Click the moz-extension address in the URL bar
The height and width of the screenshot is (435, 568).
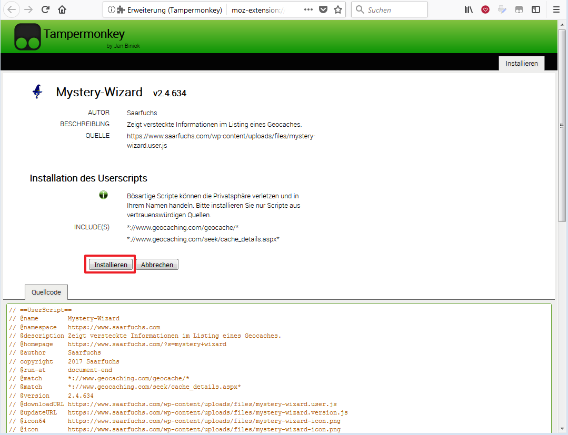coord(258,10)
